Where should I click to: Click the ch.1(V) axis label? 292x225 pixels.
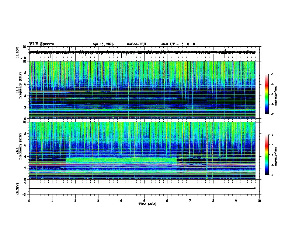click(x=18, y=52)
